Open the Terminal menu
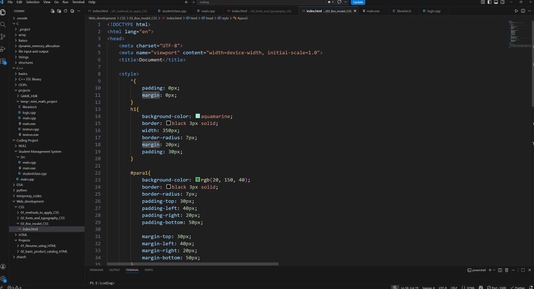 click(x=78, y=2)
